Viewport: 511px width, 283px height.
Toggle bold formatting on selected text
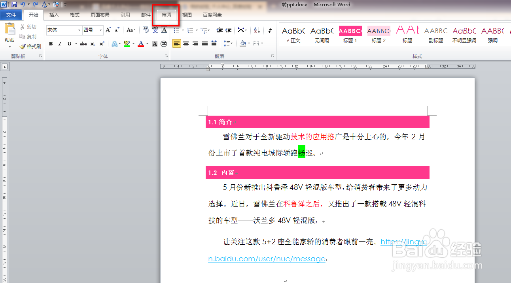[x=51, y=44]
